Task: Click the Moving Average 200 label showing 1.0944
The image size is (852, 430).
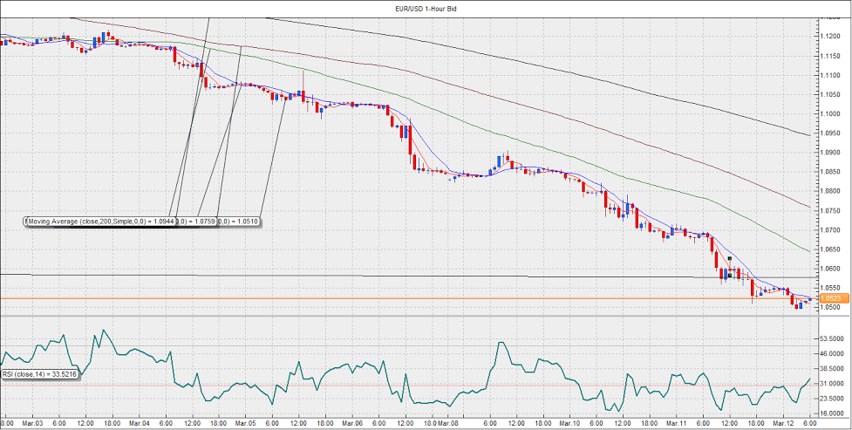Action: 100,222
